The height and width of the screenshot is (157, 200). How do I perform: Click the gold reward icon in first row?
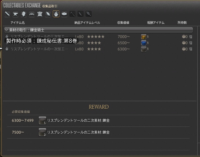pos(144,36)
